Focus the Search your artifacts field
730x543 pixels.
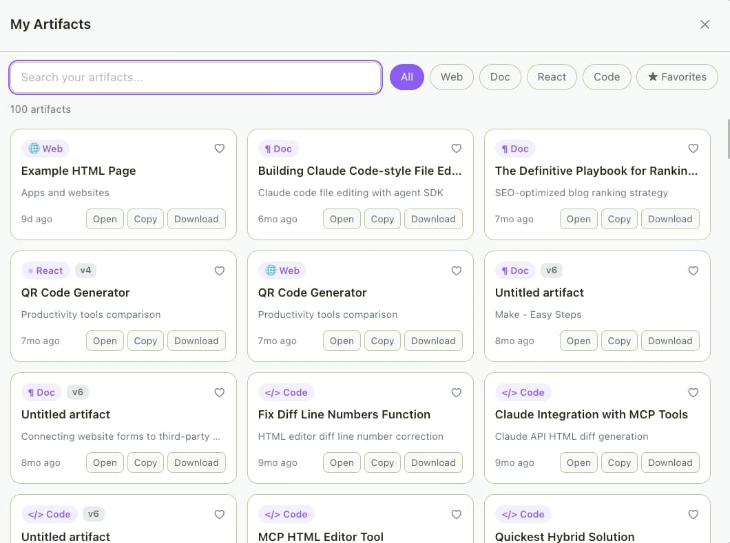coord(196,77)
